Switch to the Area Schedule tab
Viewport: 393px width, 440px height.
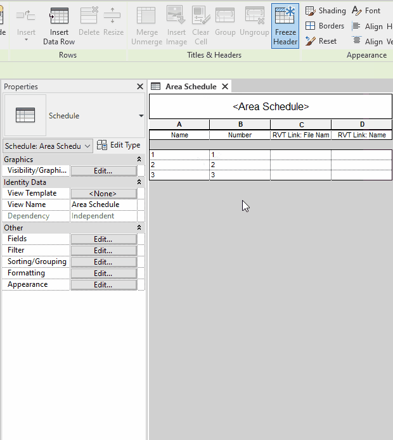pyautogui.click(x=191, y=87)
